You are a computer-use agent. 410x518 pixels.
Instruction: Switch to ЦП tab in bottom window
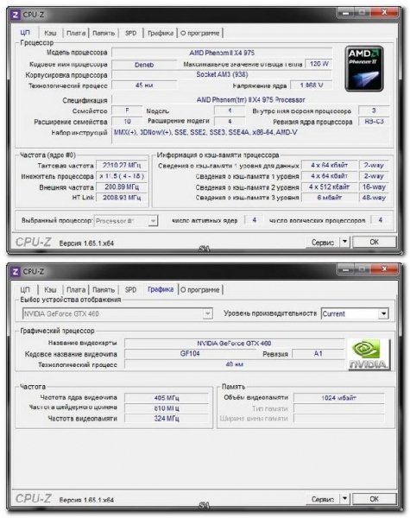25,290
